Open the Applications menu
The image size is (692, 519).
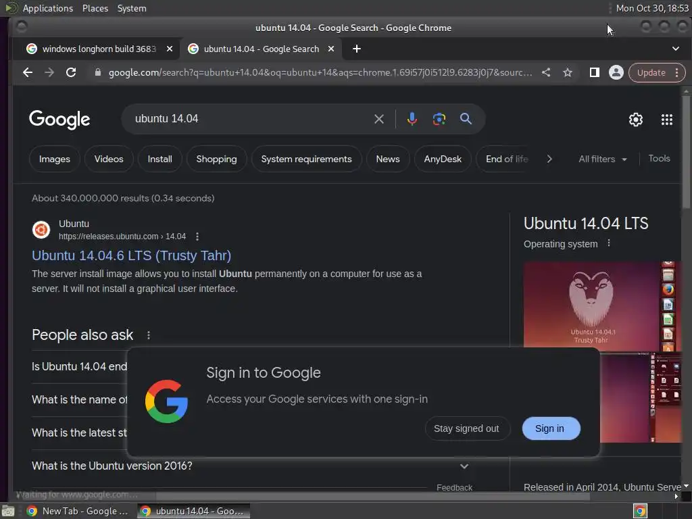click(x=48, y=8)
